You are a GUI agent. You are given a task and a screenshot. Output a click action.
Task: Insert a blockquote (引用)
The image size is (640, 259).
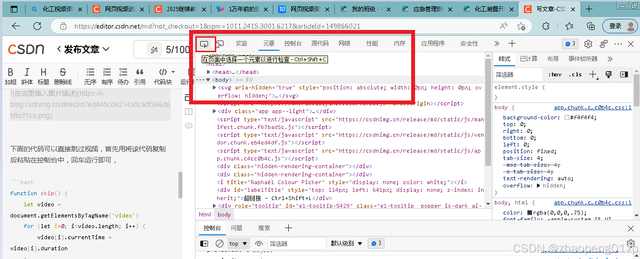(x=140, y=76)
